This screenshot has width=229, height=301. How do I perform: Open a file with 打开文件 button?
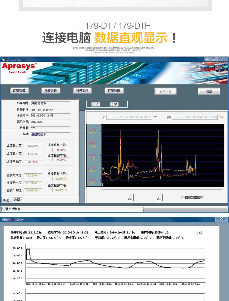point(82,91)
